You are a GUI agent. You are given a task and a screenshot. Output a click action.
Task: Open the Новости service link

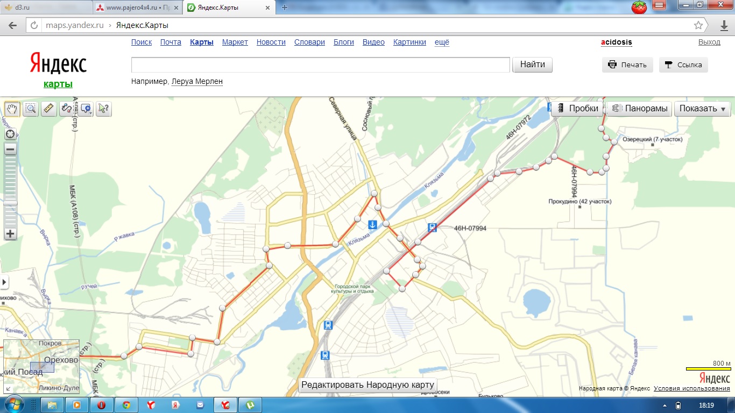point(271,42)
